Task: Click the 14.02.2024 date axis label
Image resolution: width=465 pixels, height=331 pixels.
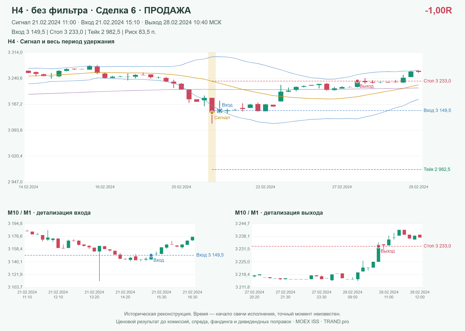Action: coord(28,187)
